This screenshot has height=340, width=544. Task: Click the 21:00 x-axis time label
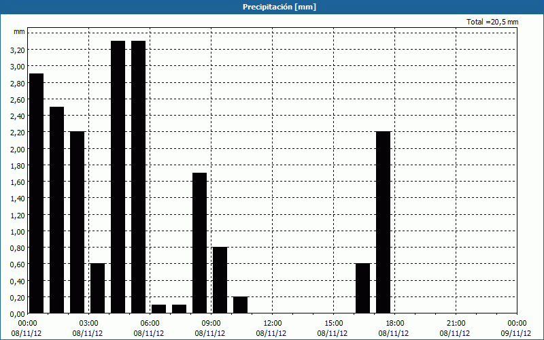click(456, 324)
